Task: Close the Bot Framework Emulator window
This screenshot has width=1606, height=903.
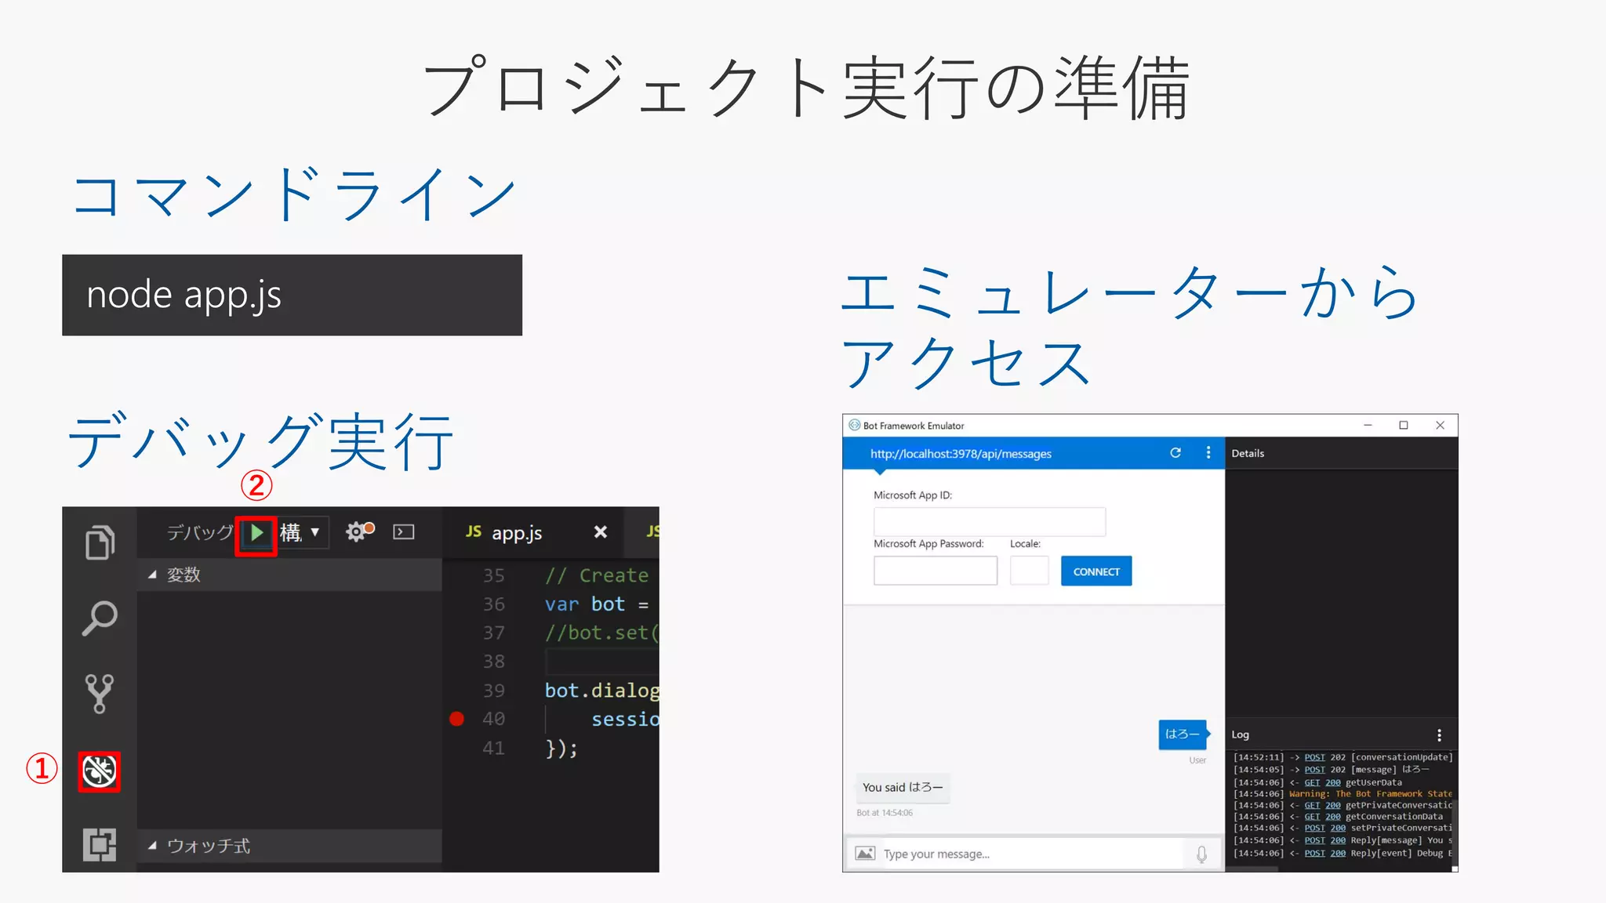Action: (1441, 425)
